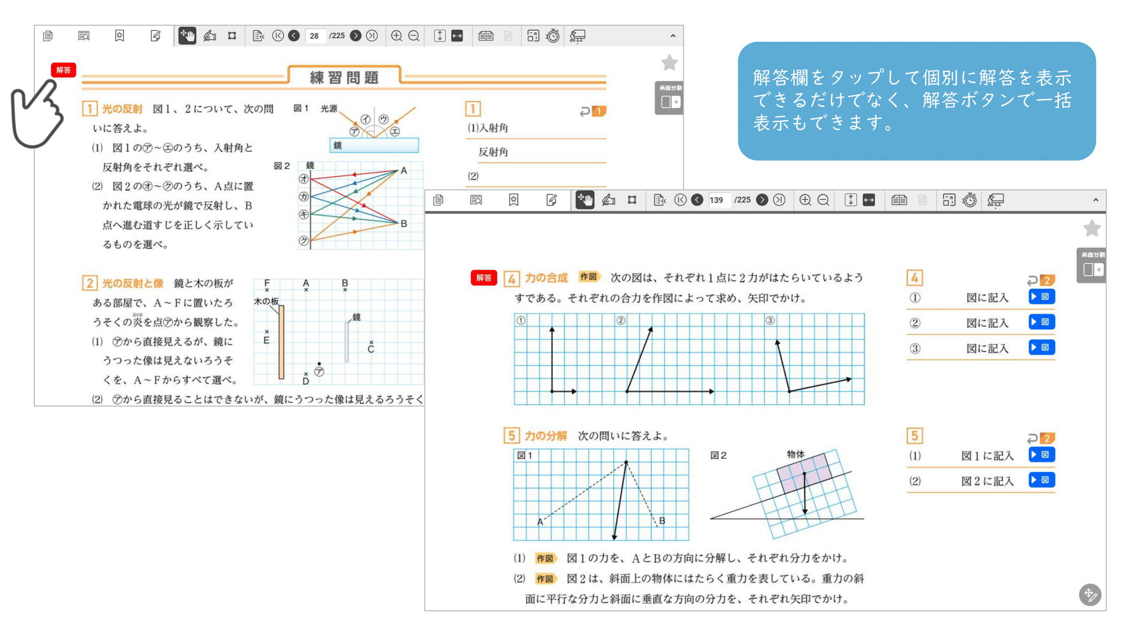Toggle favorite star on page 28 viewer

click(x=669, y=63)
